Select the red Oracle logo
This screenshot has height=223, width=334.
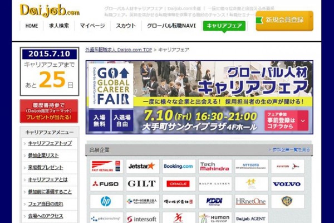click(x=179, y=184)
